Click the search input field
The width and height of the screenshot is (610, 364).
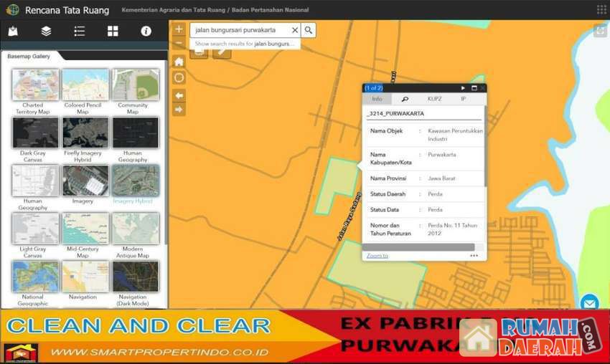click(x=240, y=30)
